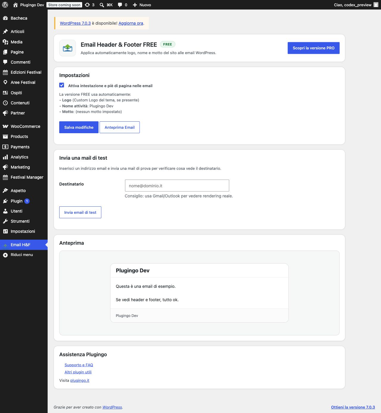Click the Payments dollar icon

5,147
